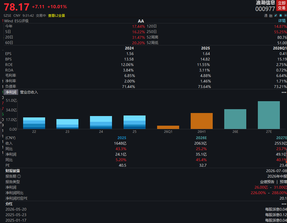Click the 22 net profit bar
The height and width of the screenshot is (223, 287).
tap(34, 123)
